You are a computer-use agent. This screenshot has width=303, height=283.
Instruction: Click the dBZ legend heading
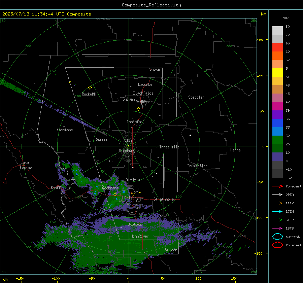tap(285, 18)
